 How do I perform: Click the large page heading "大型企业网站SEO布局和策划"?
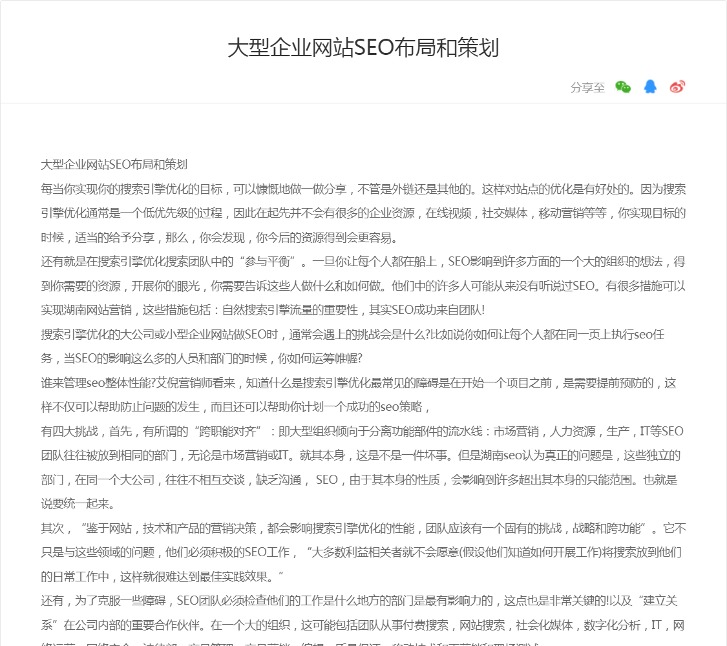pyautogui.click(x=363, y=48)
